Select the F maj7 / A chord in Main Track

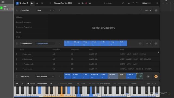coord(95,76)
